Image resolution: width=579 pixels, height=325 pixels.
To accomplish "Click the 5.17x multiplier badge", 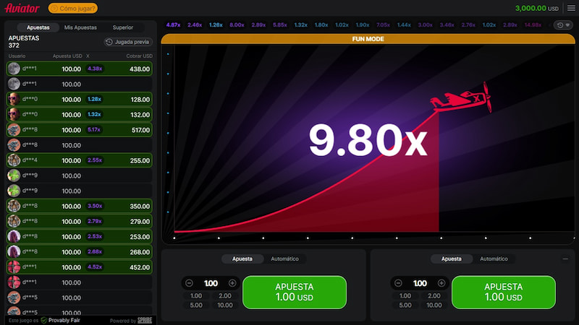I will click(x=94, y=130).
